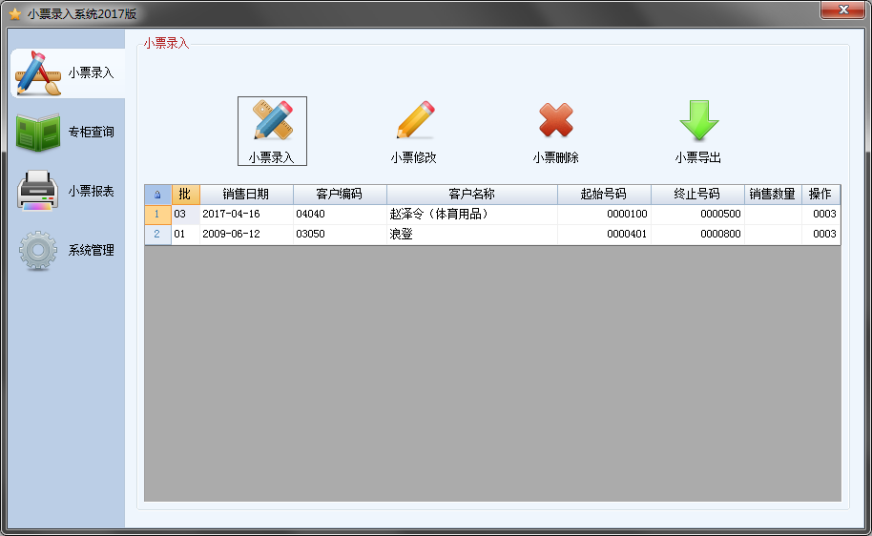Click end number 0000800
The width and height of the screenshot is (872, 536).
[x=697, y=235]
